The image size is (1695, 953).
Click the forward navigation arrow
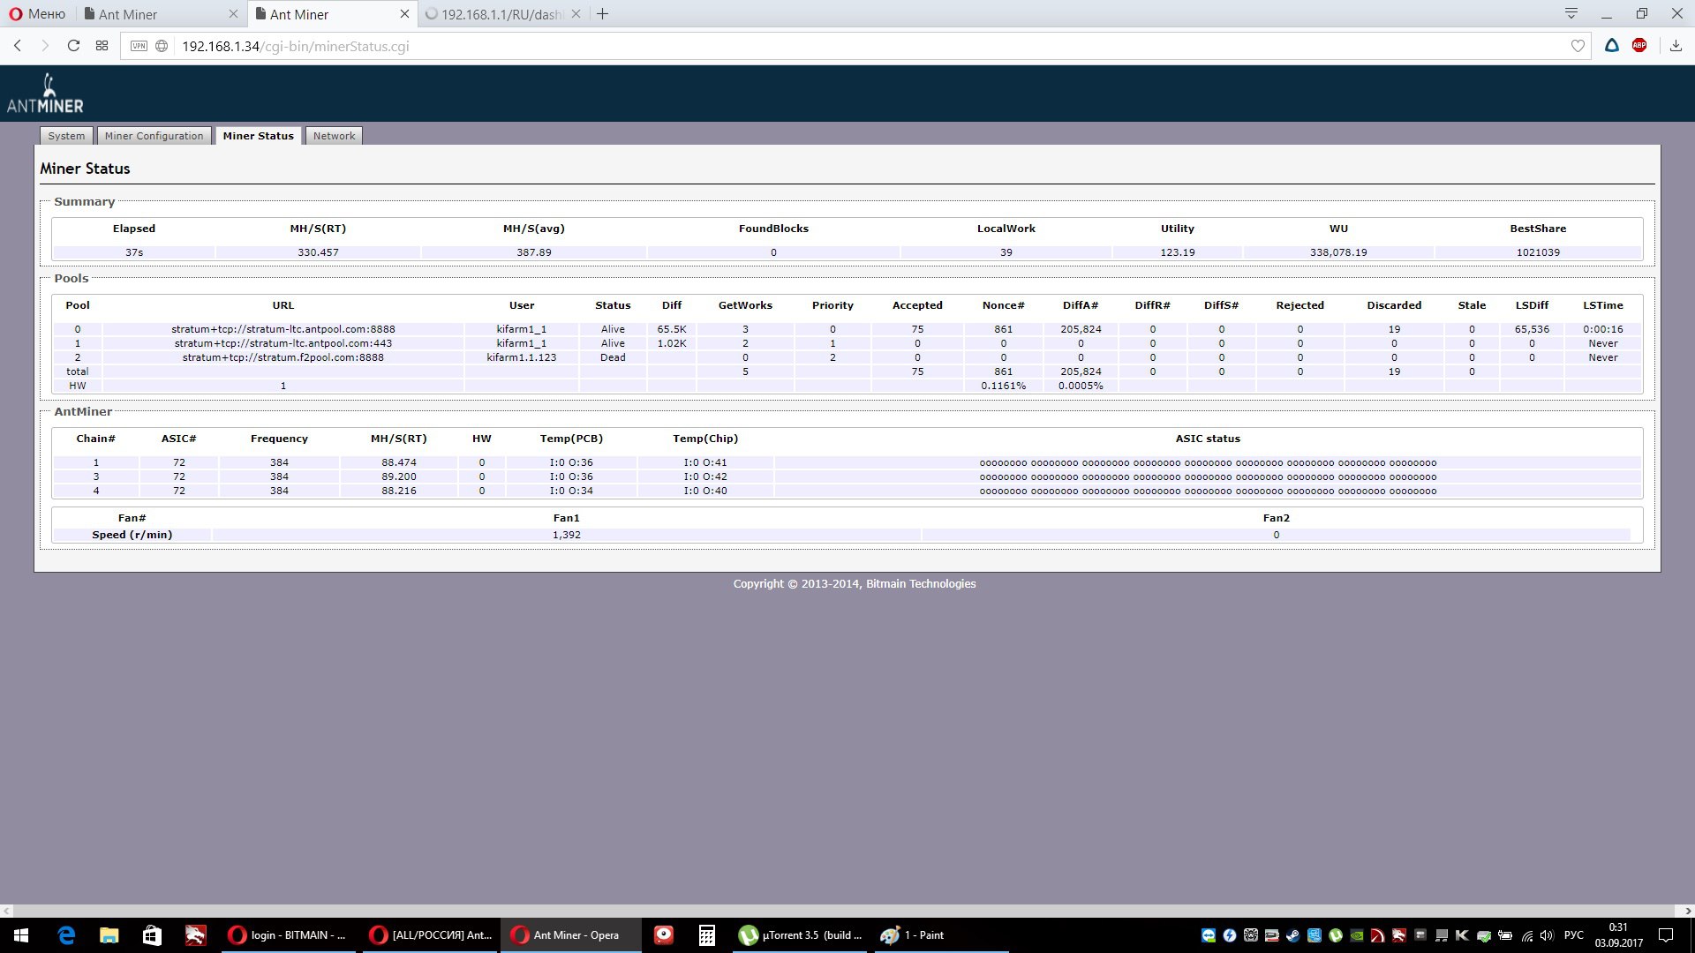pos(45,46)
